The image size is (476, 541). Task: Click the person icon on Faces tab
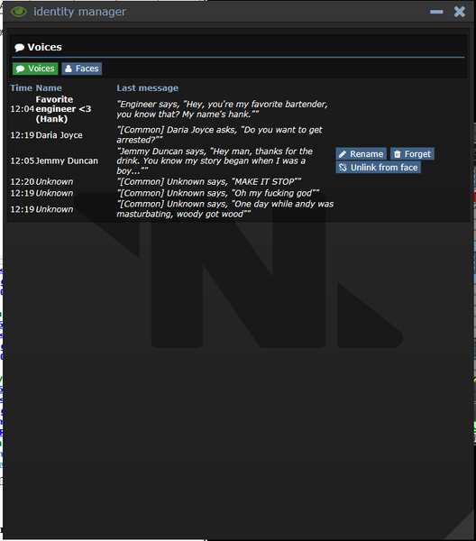pyautogui.click(x=69, y=69)
